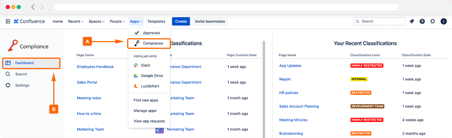
Task: Click the Confluence logo
Action: click(x=29, y=21)
